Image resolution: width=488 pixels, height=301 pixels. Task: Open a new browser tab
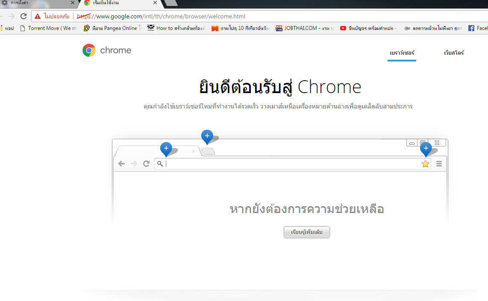(x=171, y=3)
